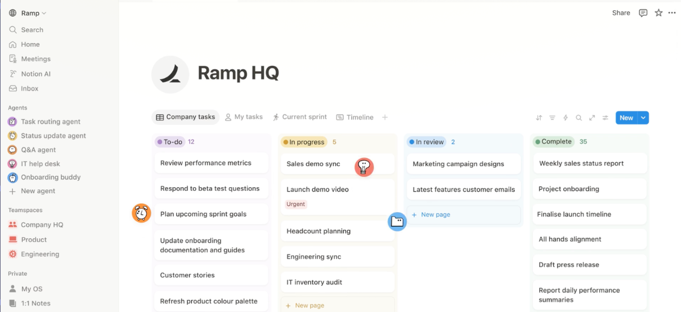Click the blue New button
Image resolution: width=681 pixels, height=312 pixels.
(x=627, y=118)
